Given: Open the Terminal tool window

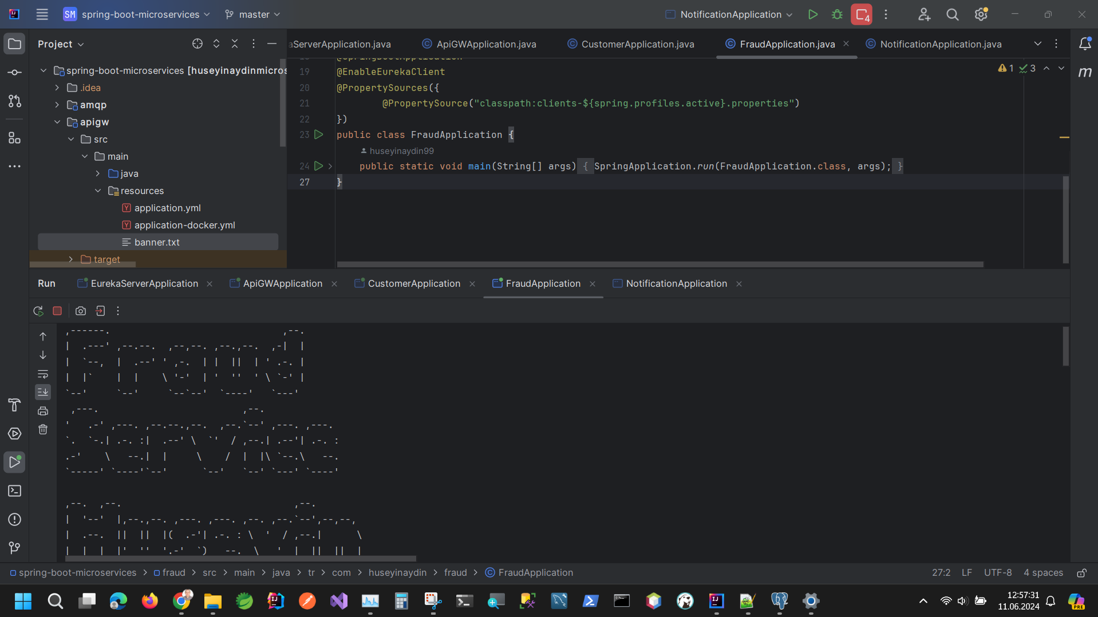Looking at the screenshot, I should [x=15, y=491].
